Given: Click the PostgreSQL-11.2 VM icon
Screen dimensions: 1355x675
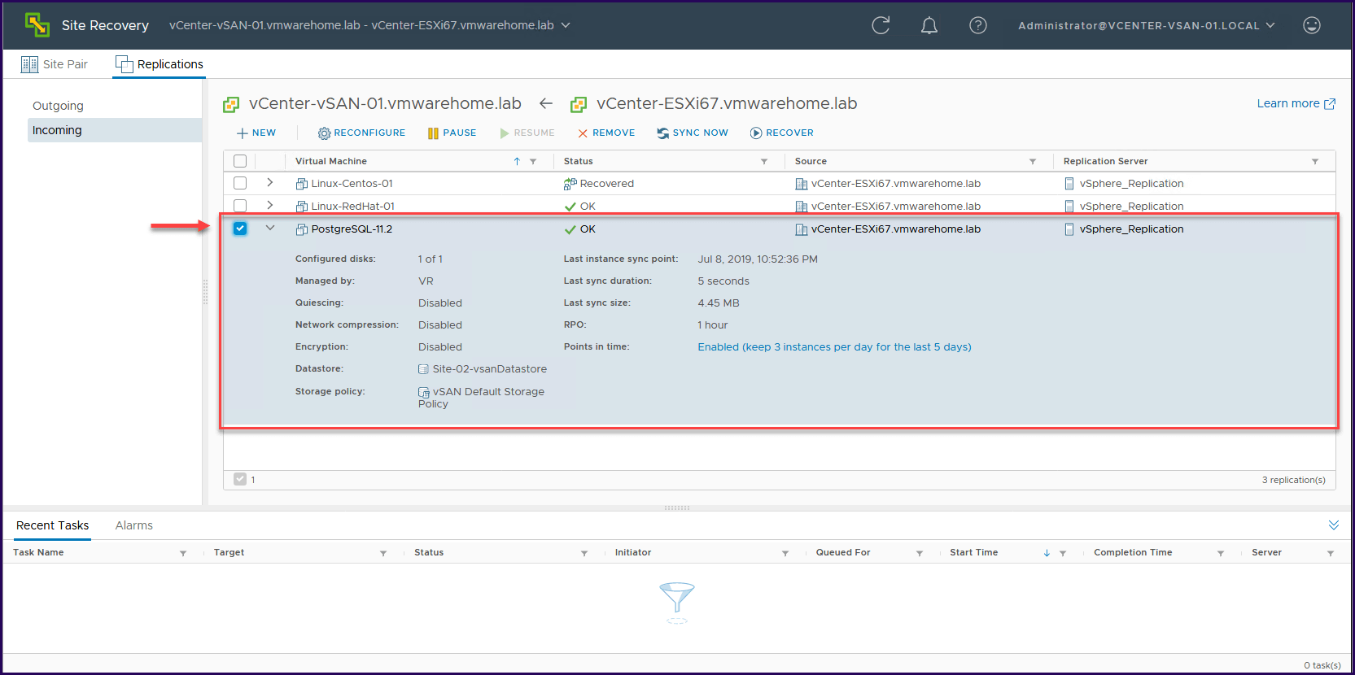Looking at the screenshot, I should click(x=301, y=229).
